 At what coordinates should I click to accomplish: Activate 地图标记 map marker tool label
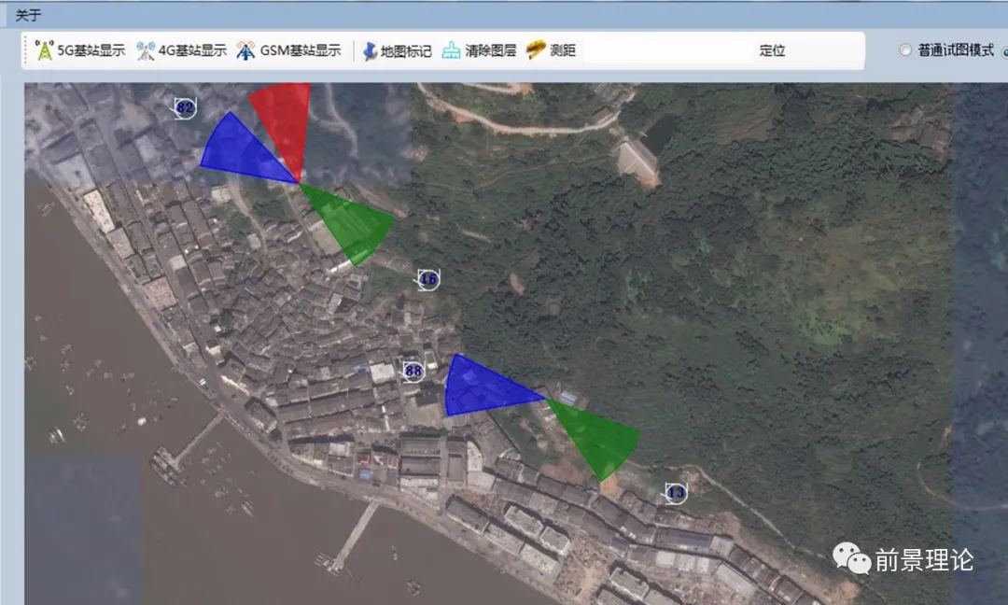[406, 50]
